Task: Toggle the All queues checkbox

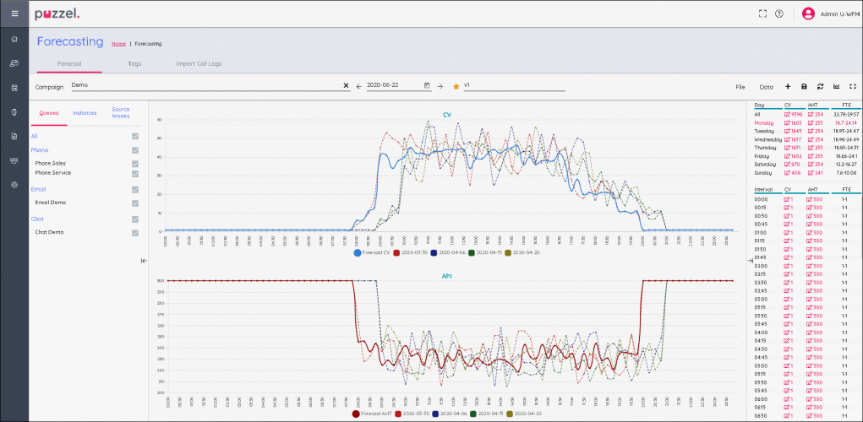Action: click(x=134, y=136)
